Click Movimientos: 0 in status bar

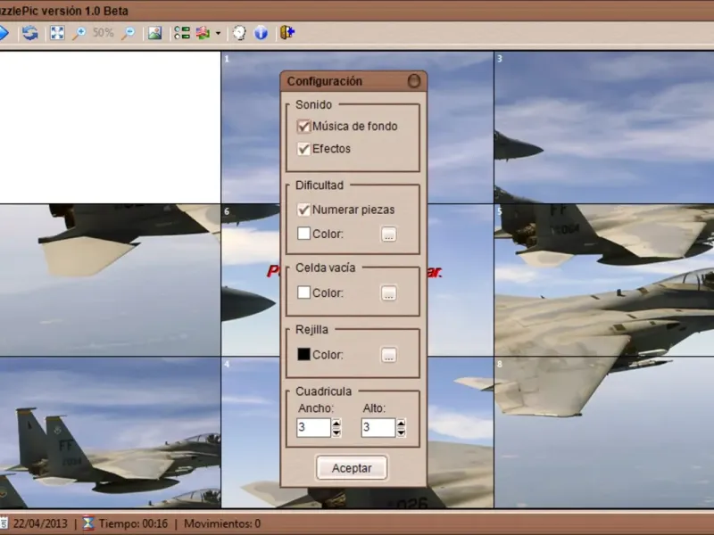tap(222, 523)
